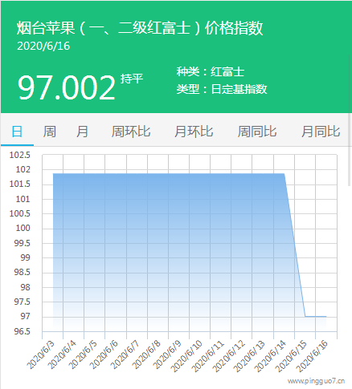Click the vertical scrollbar on the right edge

[350, 150]
